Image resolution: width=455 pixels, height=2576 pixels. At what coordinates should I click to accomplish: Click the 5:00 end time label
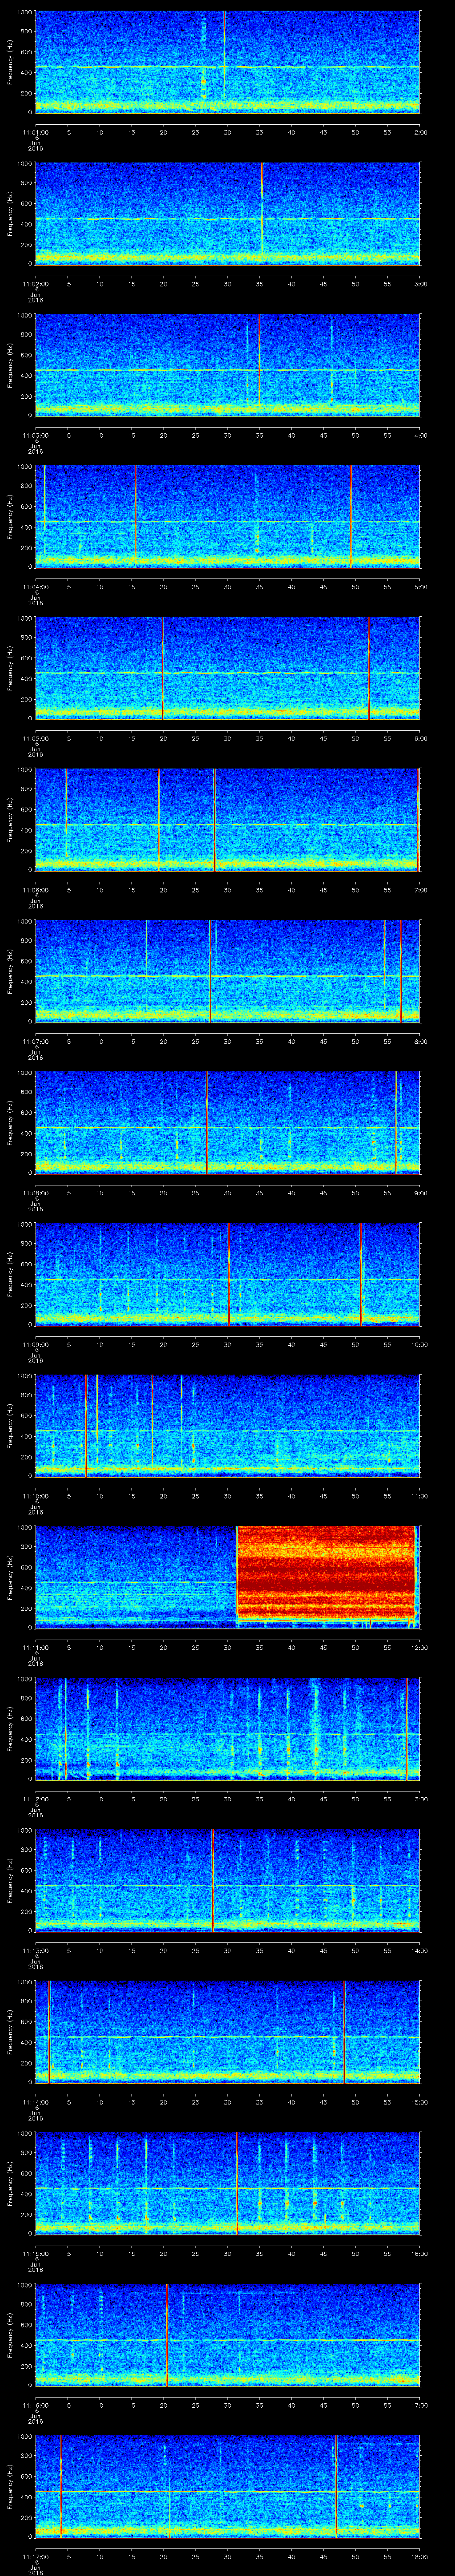[420, 586]
